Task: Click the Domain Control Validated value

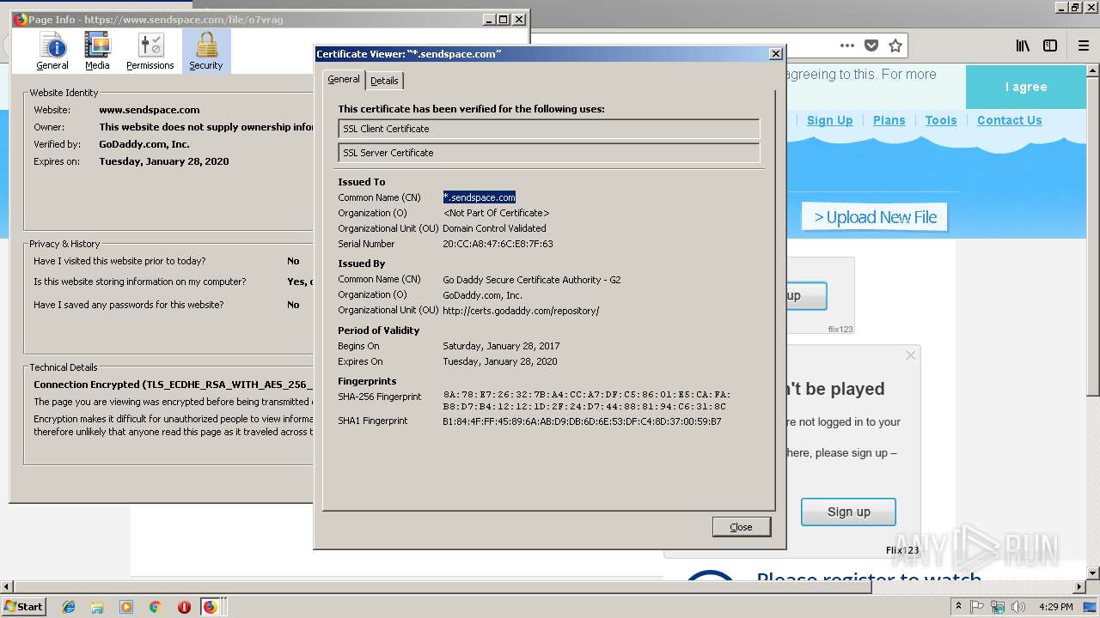Action: pyautogui.click(x=494, y=228)
